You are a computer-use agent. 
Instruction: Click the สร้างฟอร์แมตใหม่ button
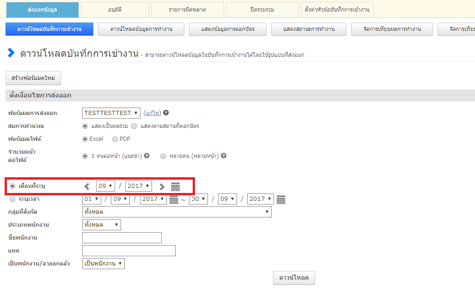point(33,78)
